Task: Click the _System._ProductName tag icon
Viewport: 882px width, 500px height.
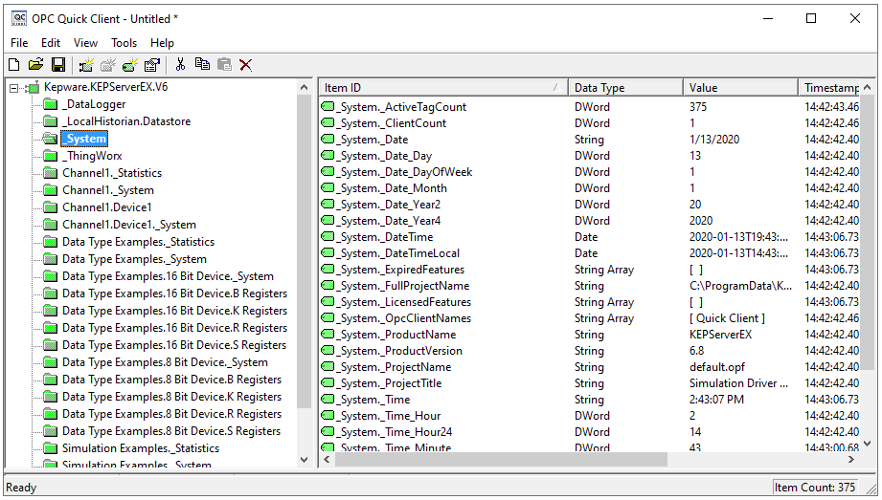Action: coord(328,335)
